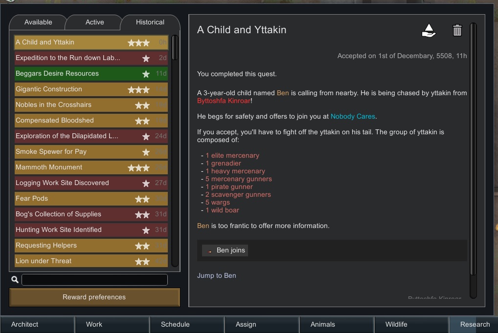
Task: Open the Research menu
Action: [x=475, y=324]
